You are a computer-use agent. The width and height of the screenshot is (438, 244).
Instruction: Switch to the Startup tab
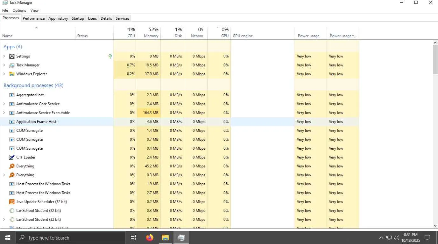coord(78,18)
